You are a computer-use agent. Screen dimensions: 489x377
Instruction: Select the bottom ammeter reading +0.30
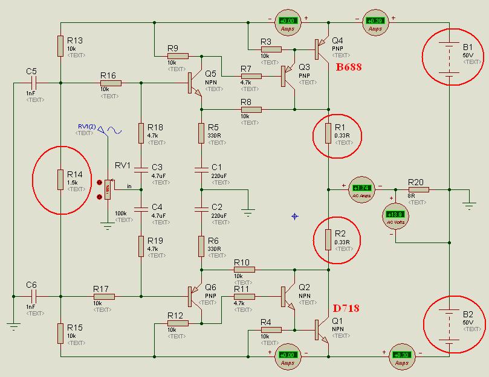tap(402, 356)
